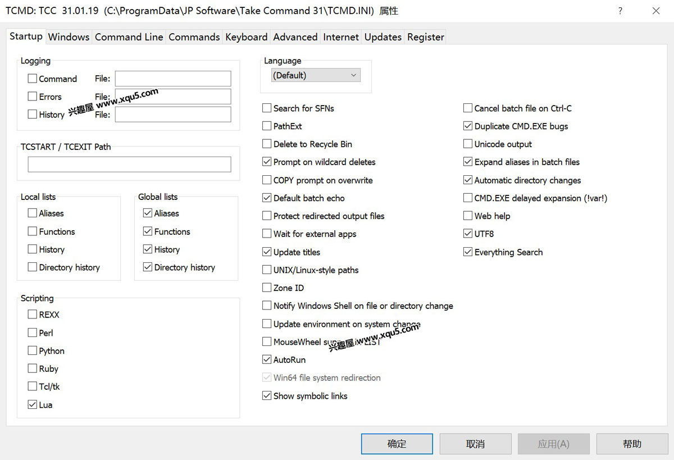Screen dimensions: 674x460
Task: Tick the Zone ID checkbox
Action: tap(267, 288)
